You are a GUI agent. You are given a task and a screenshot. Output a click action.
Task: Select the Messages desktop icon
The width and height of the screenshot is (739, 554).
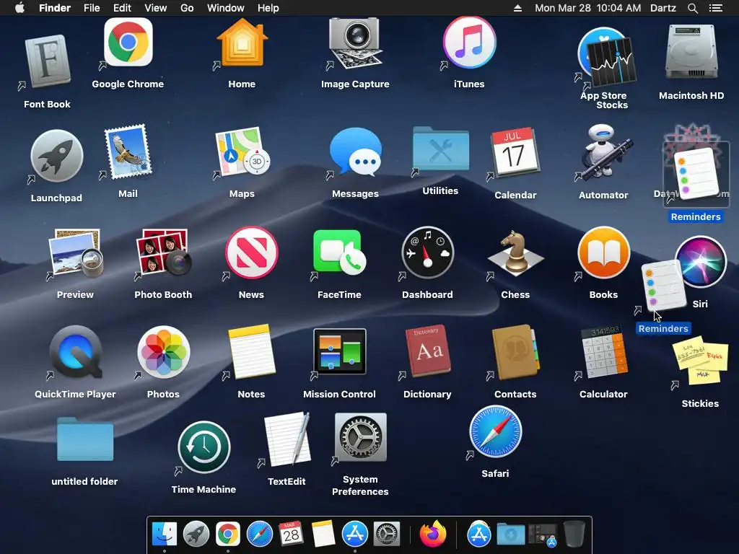click(x=356, y=151)
